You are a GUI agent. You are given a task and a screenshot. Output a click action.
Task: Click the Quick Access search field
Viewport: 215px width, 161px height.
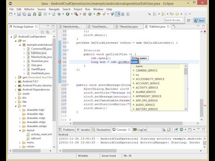(x=173, y=20)
